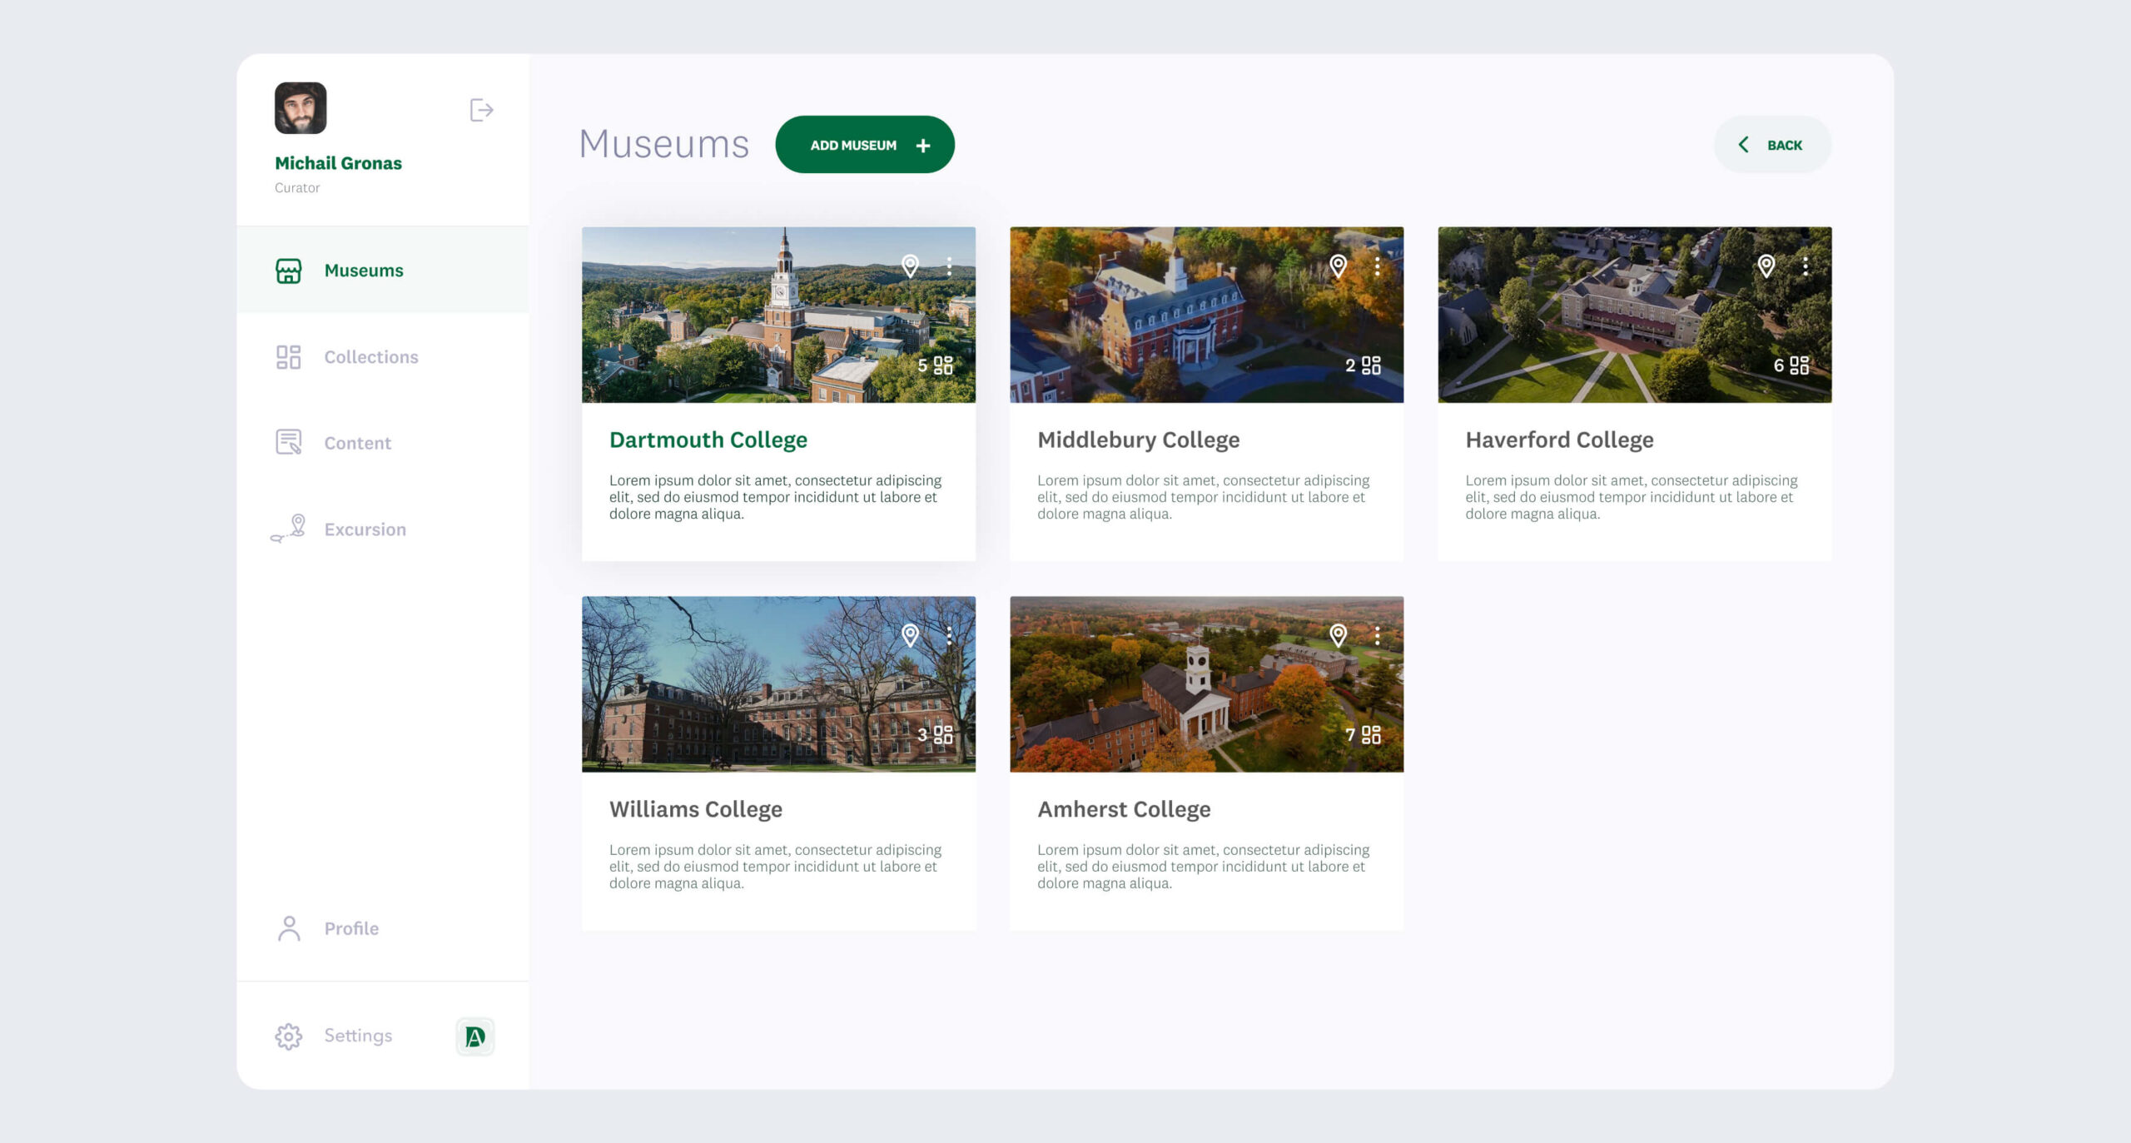Click location pin on Dartmouth College card
Screen dimensions: 2131x1143
pyautogui.click(x=910, y=266)
